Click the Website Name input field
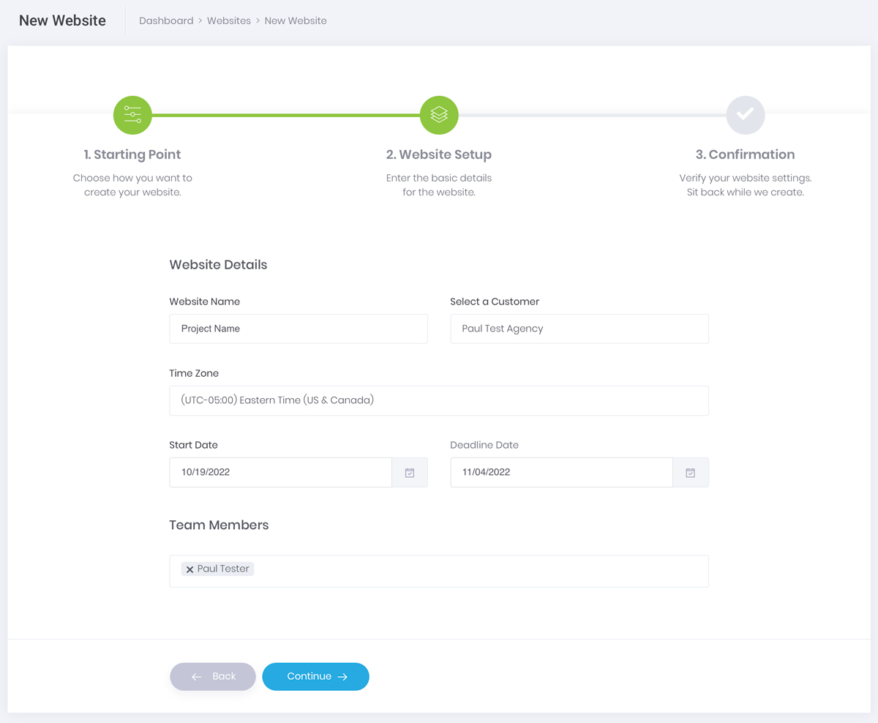878x723 pixels. point(299,329)
